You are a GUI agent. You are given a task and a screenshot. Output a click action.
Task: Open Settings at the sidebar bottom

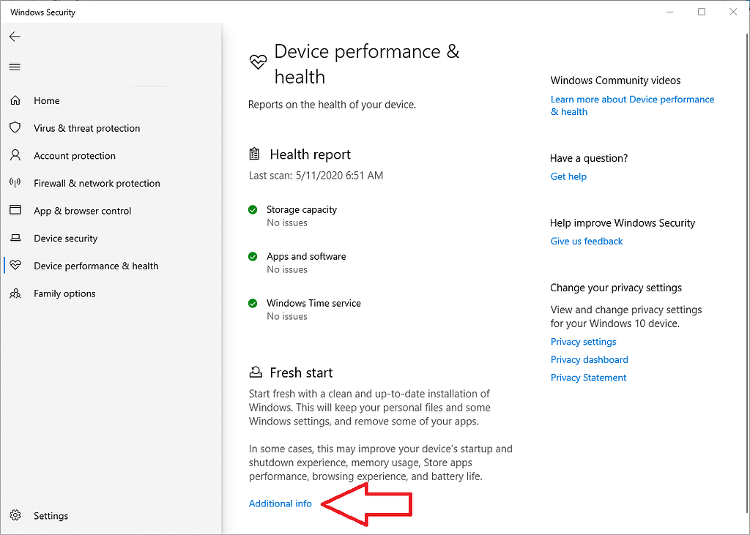pyautogui.click(x=111, y=515)
